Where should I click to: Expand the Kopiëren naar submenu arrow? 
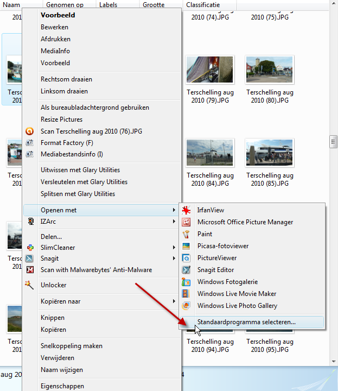pyautogui.click(x=174, y=301)
